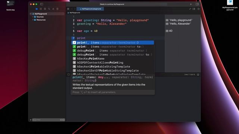Image resolution: width=239 pixels, height=134 pixels.
Task: Expand the Sources folder arrow
Action: [32, 17]
